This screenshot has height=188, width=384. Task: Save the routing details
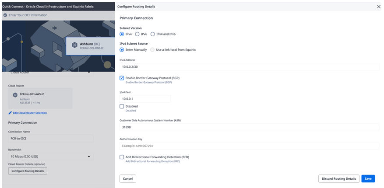click(x=368, y=179)
